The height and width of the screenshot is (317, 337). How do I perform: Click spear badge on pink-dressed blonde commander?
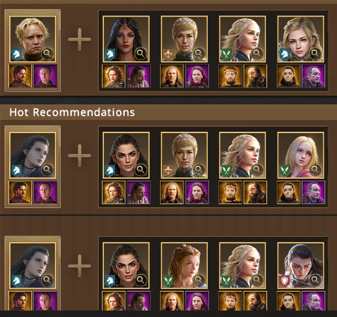[285, 170]
